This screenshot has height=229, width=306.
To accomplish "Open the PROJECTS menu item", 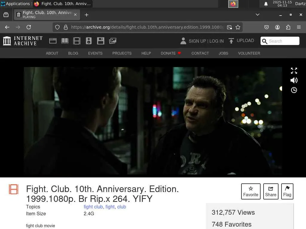I will [x=122, y=53].
